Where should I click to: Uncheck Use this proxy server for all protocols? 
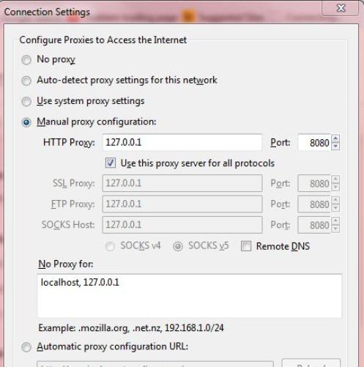111,163
